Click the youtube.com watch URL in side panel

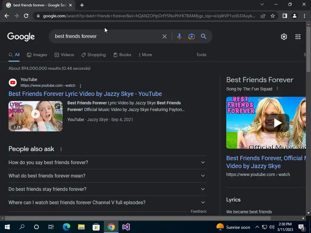click(x=258, y=174)
